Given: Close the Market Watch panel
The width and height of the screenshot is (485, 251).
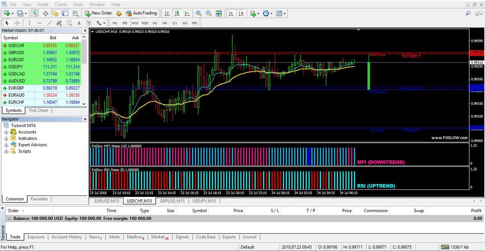Looking at the screenshot, I should tap(85, 31).
